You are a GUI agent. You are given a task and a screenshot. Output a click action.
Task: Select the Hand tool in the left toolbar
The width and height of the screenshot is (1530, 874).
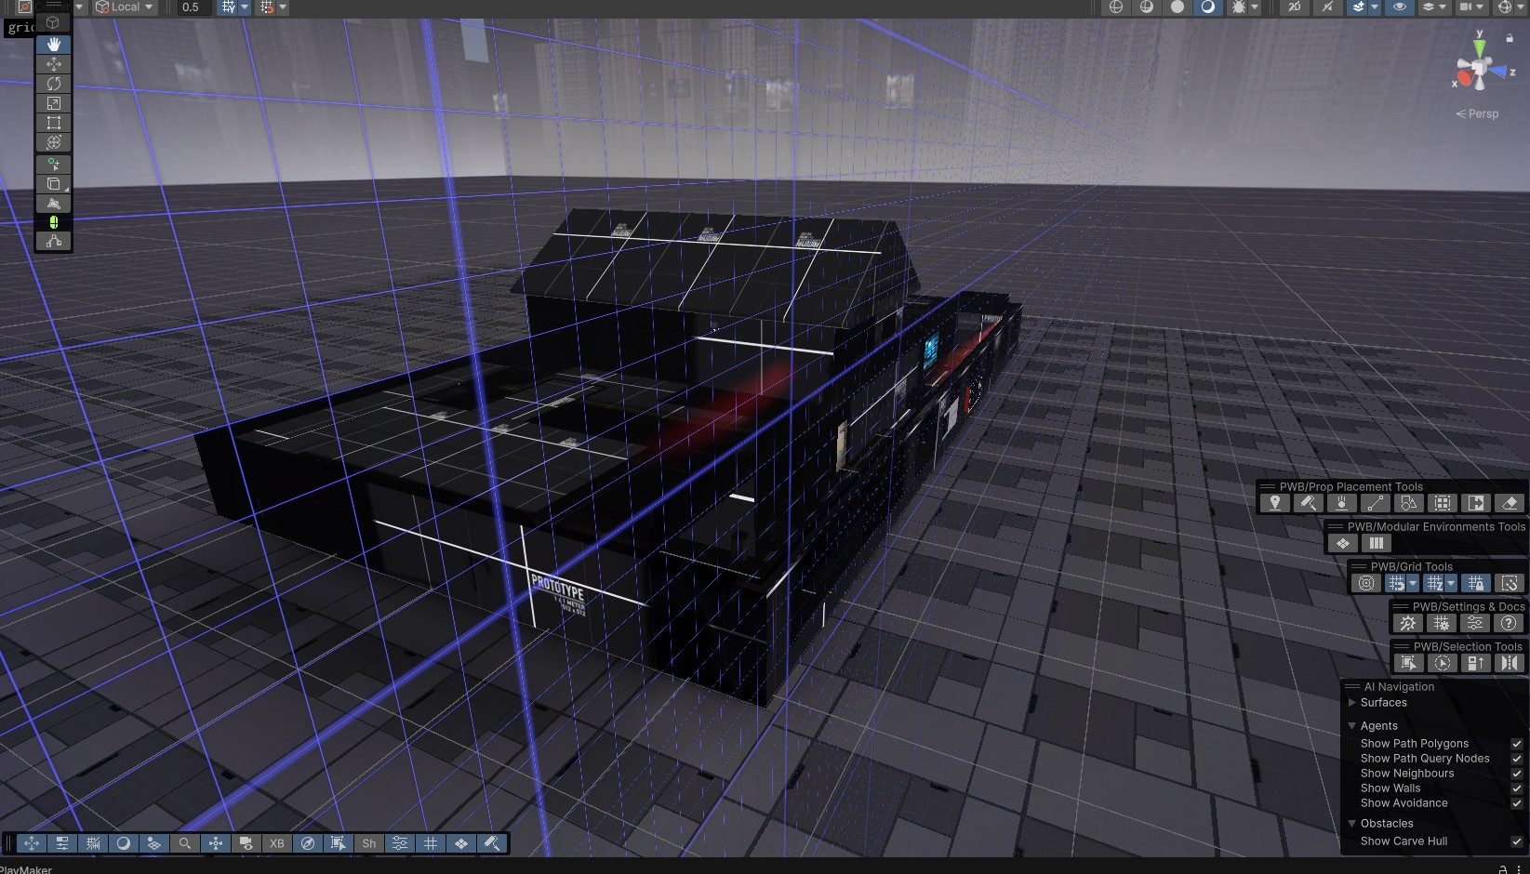coord(53,44)
